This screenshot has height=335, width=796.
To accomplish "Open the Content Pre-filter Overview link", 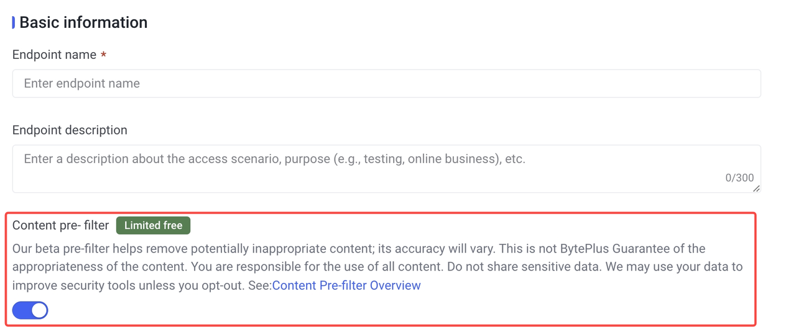I will pyautogui.click(x=346, y=285).
